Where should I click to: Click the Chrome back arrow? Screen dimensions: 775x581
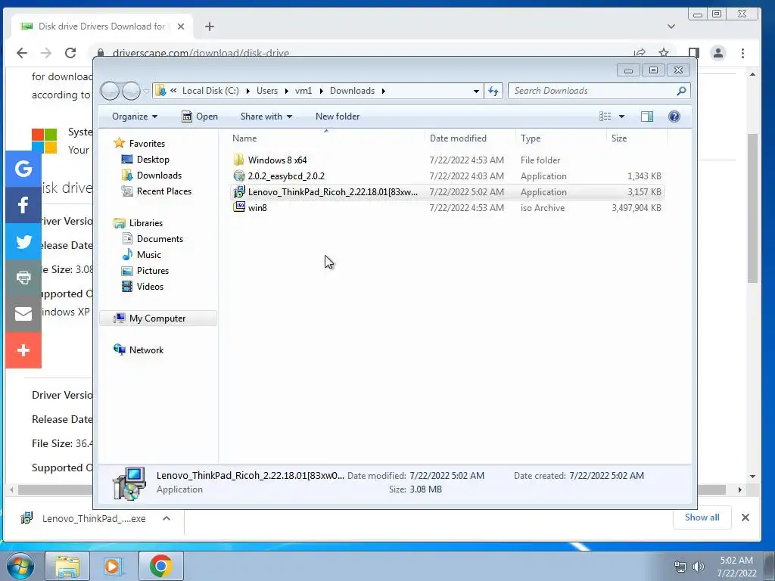click(22, 53)
